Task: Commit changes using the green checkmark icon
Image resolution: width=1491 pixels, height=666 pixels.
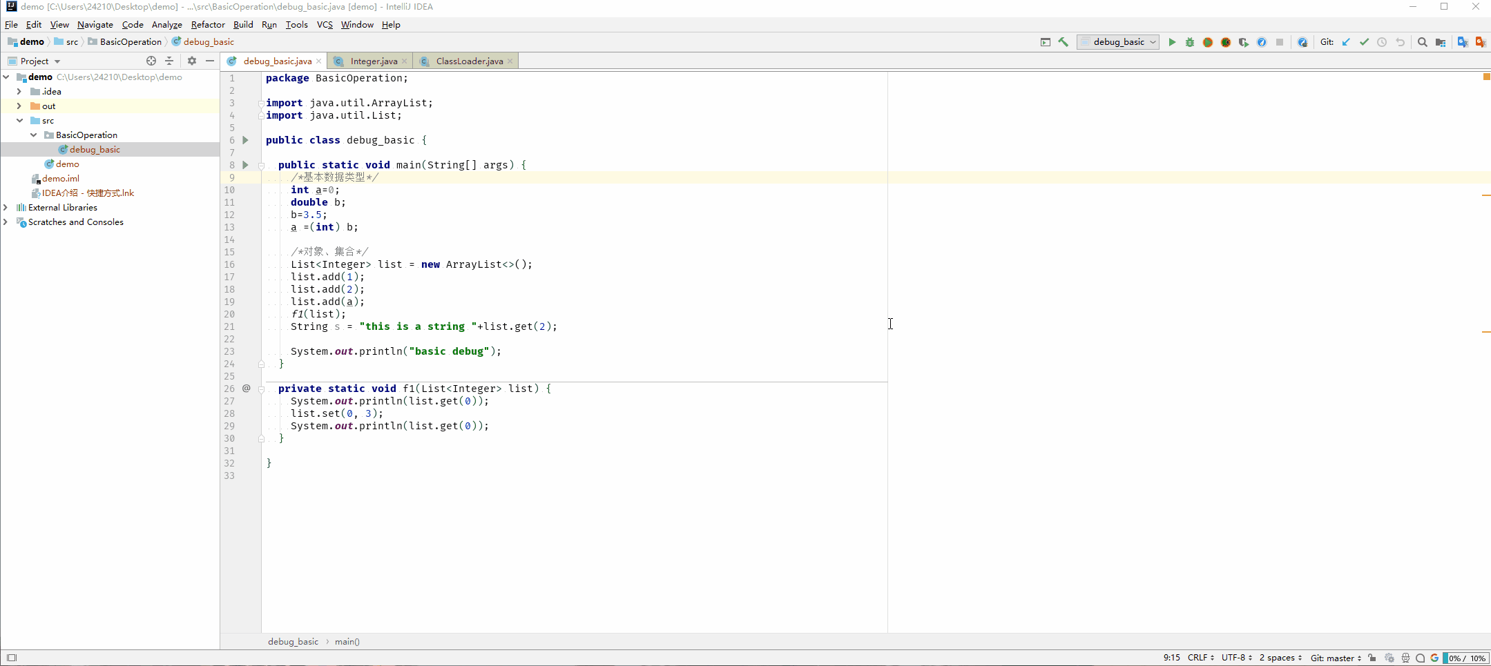Action: pos(1365,41)
